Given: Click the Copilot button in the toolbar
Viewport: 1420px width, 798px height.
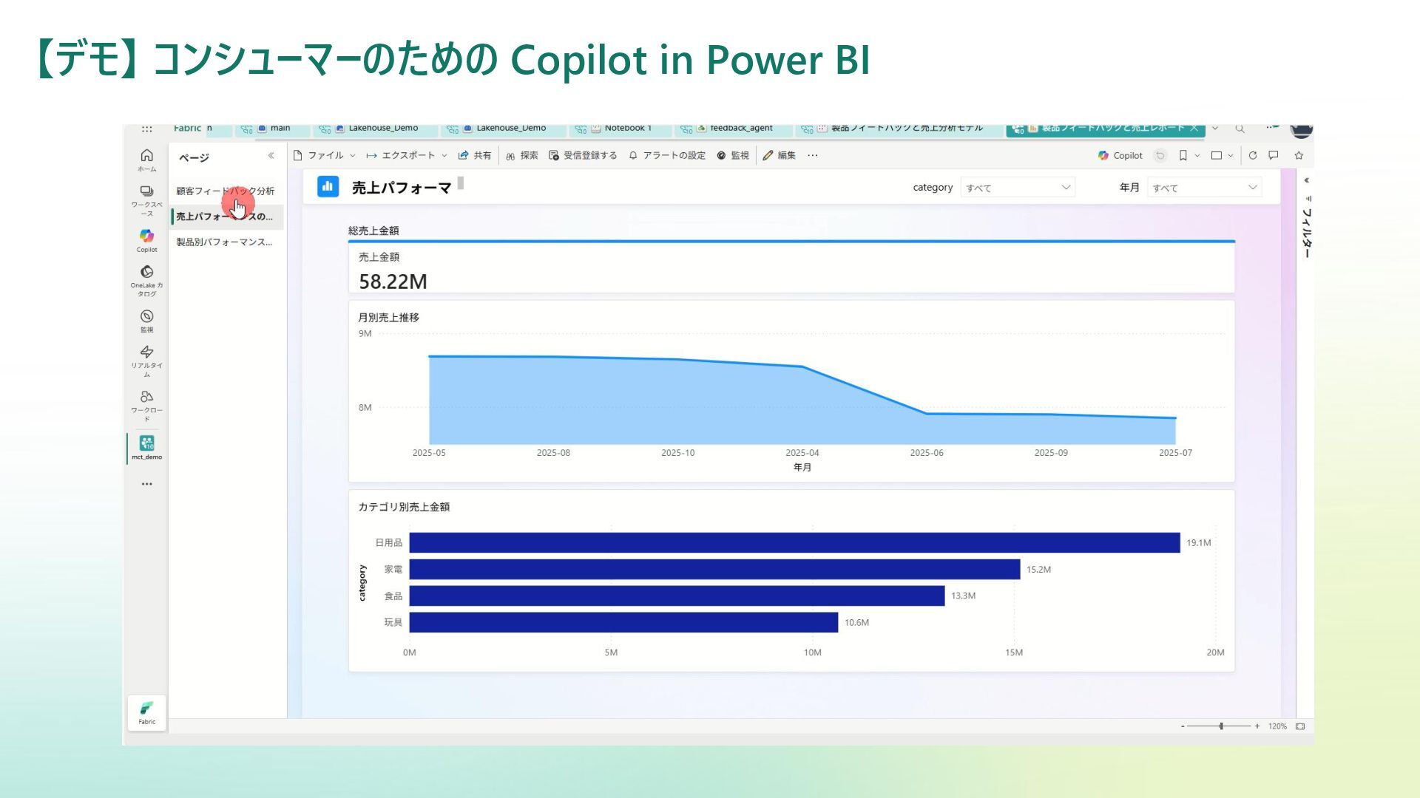Looking at the screenshot, I should (x=1120, y=155).
